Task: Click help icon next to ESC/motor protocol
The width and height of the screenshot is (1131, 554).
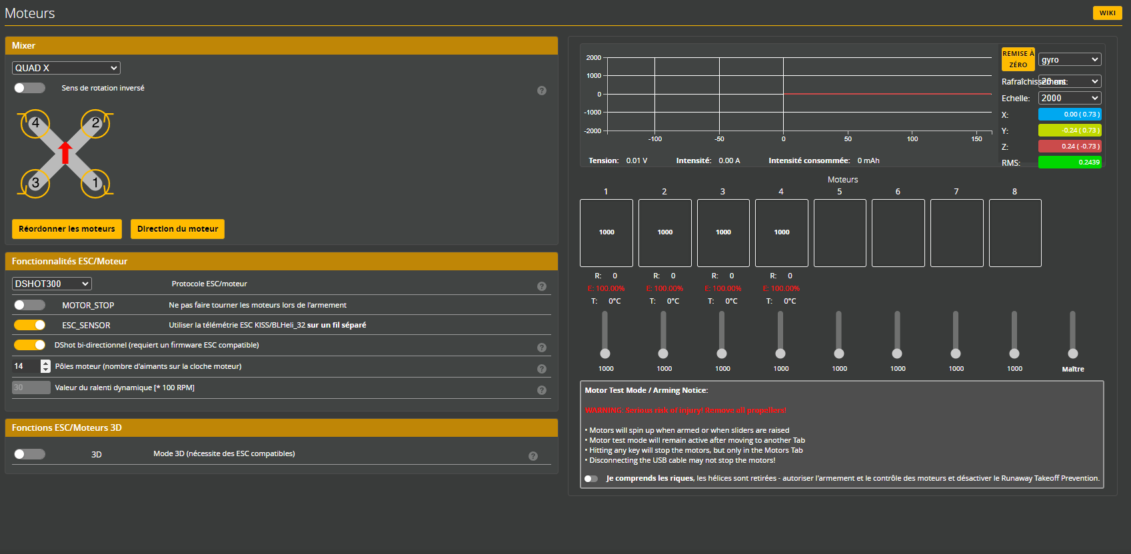Action: [541, 286]
